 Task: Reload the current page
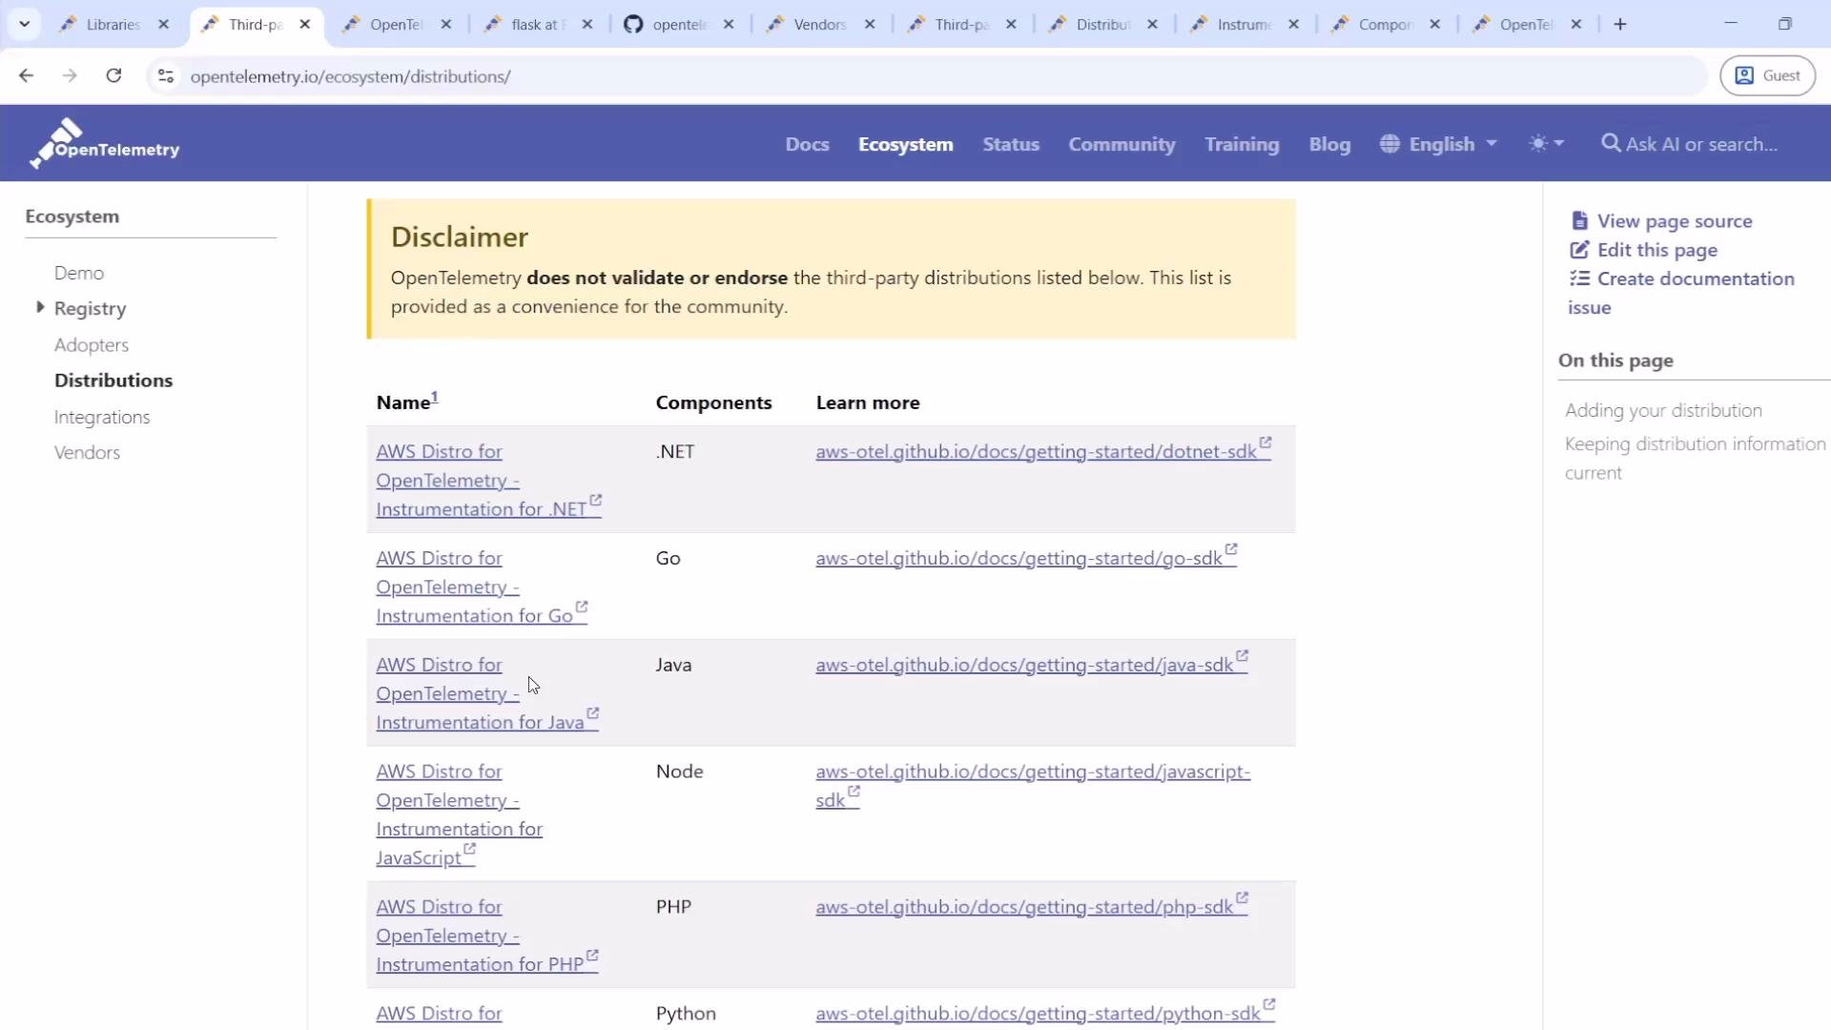(113, 76)
